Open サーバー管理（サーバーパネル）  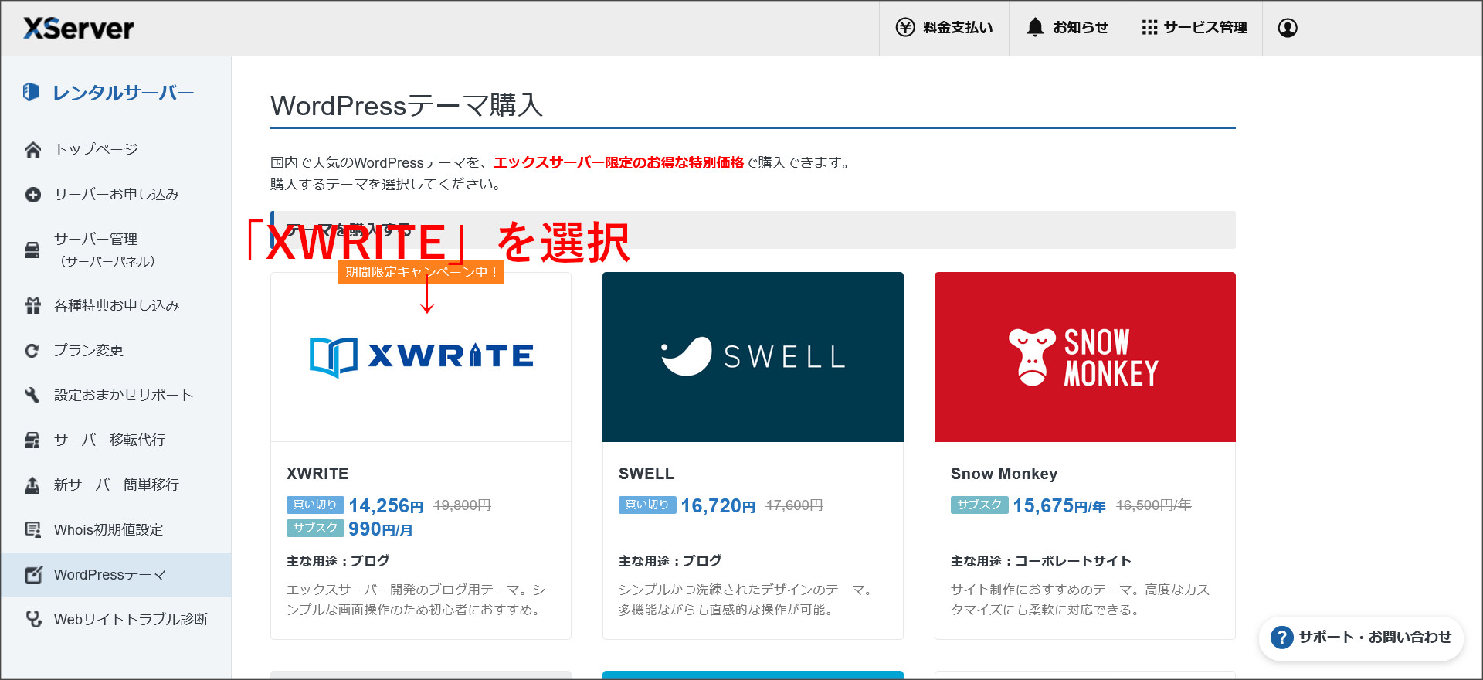coord(116,250)
